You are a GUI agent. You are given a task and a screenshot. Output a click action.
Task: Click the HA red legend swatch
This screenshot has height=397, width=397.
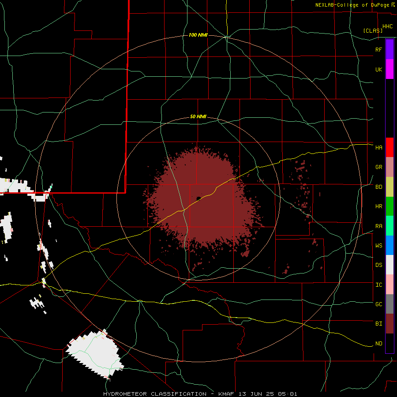[390, 147]
